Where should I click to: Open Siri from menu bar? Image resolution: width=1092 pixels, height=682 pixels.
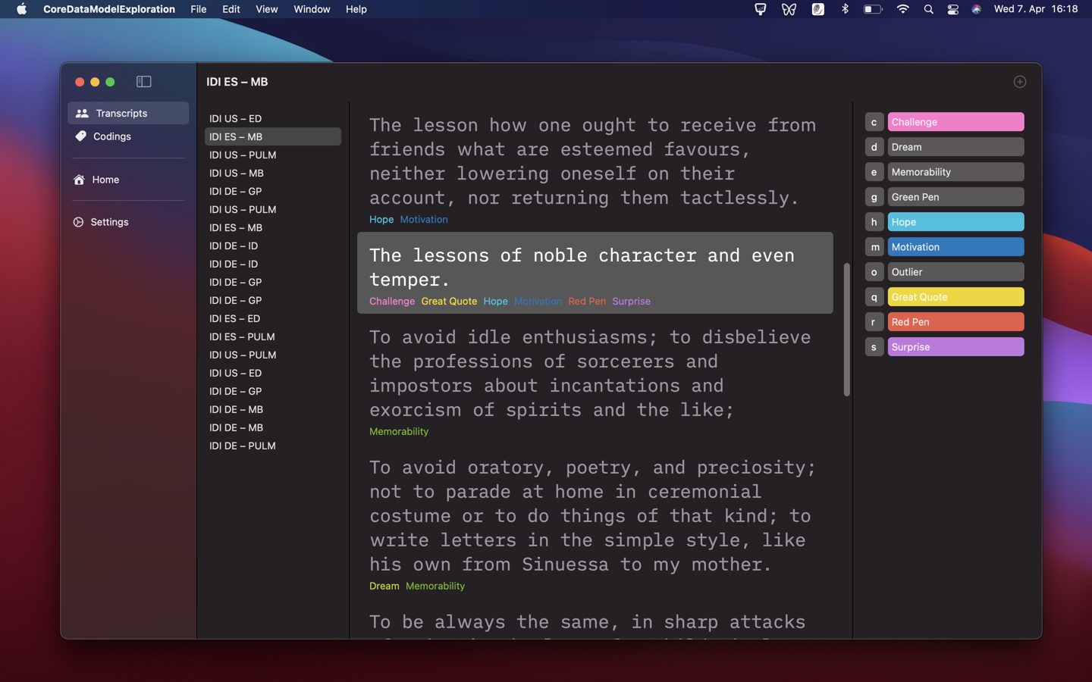click(977, 9)
